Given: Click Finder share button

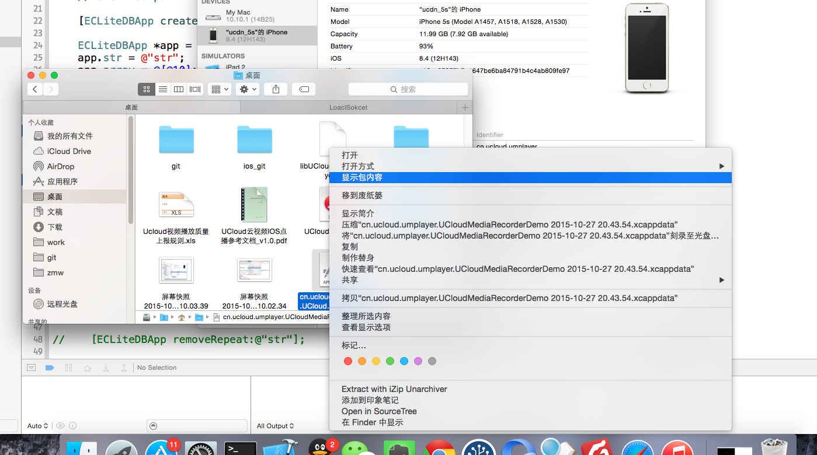Looking at the screenshot, I should 276,89.
